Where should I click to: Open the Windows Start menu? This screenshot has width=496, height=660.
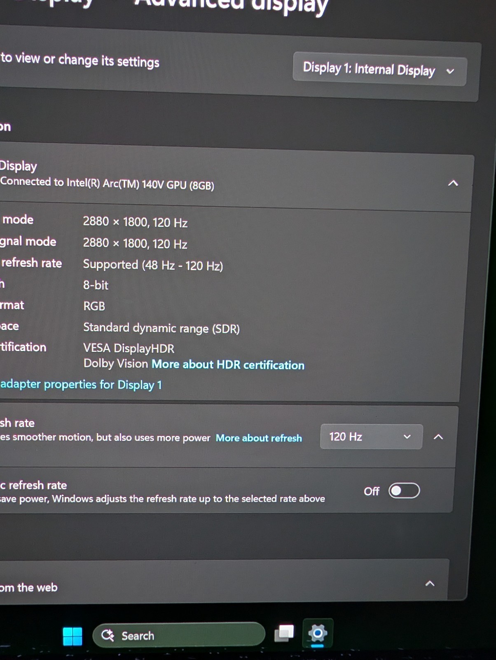(73, 636)
